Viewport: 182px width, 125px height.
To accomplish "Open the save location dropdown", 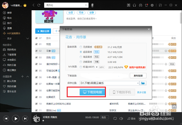I will [138, 83].
